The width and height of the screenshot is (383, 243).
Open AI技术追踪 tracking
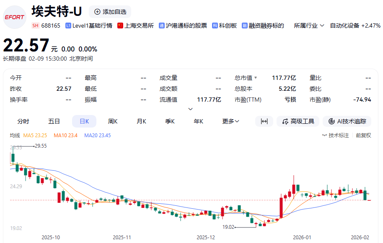[347, 121]
